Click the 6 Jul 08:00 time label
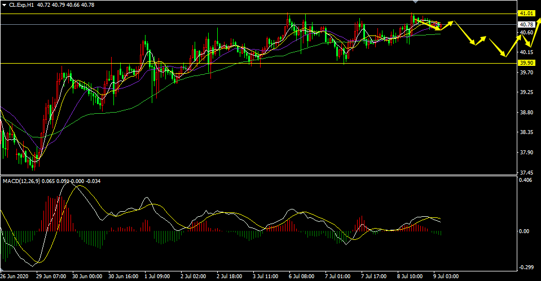Screen dimensions: 541x281 pos(302,276)
